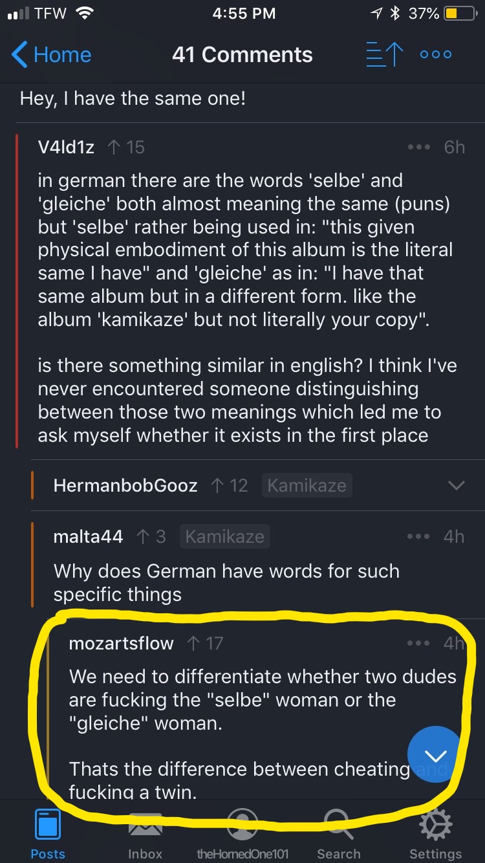This screenshot has height=863, width=485.
Task: Upvote arrow on V4ld1z comment
Action: click(114, 147)
